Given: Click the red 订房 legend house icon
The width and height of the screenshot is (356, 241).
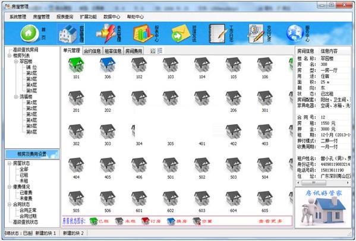Looking at the screenshot, I should coord(145,221).
